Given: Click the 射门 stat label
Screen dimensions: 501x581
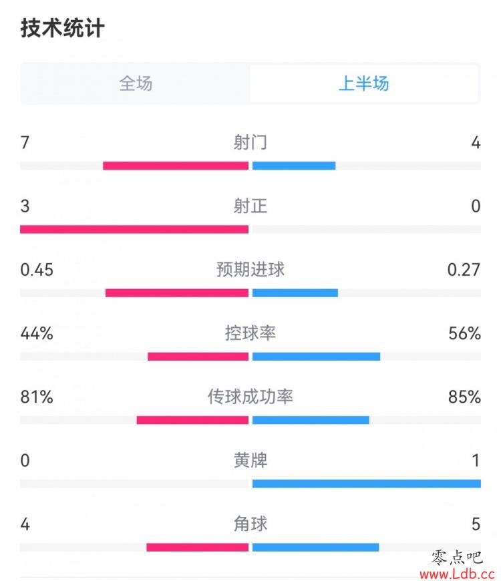Looking at the screenshot, I should [250, 142].
